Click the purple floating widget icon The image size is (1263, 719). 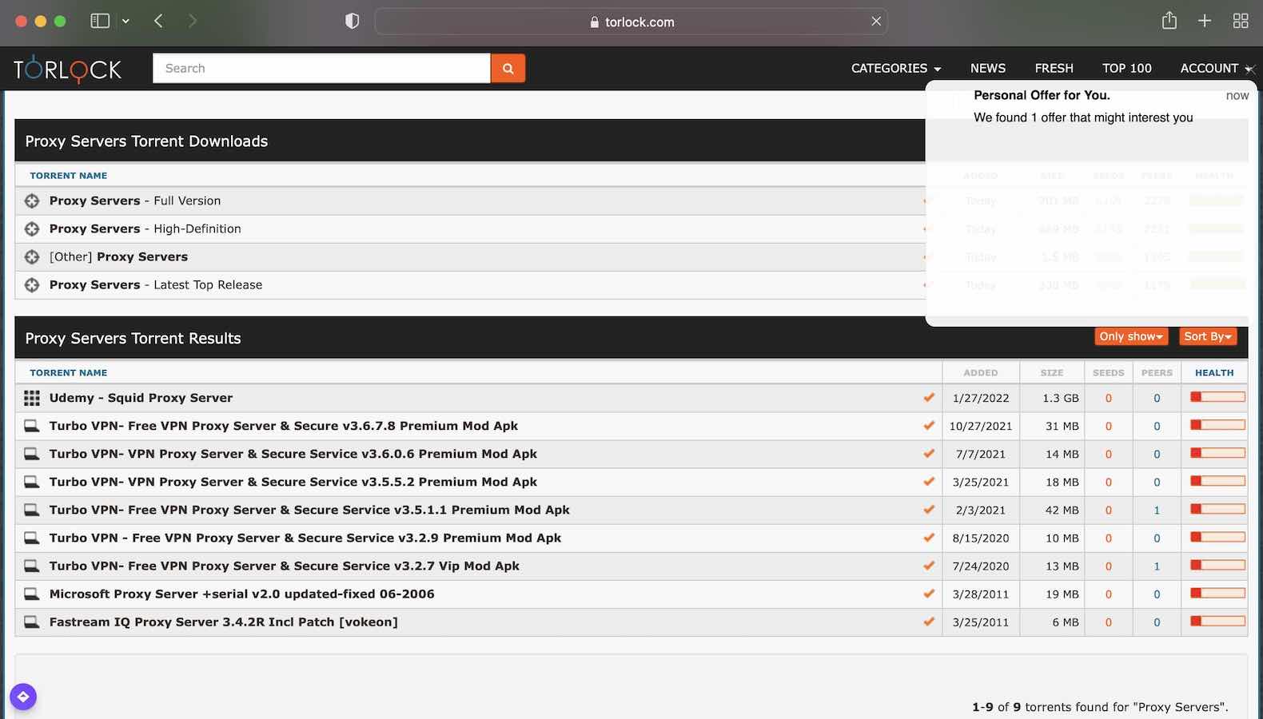[x=23, y=697]
